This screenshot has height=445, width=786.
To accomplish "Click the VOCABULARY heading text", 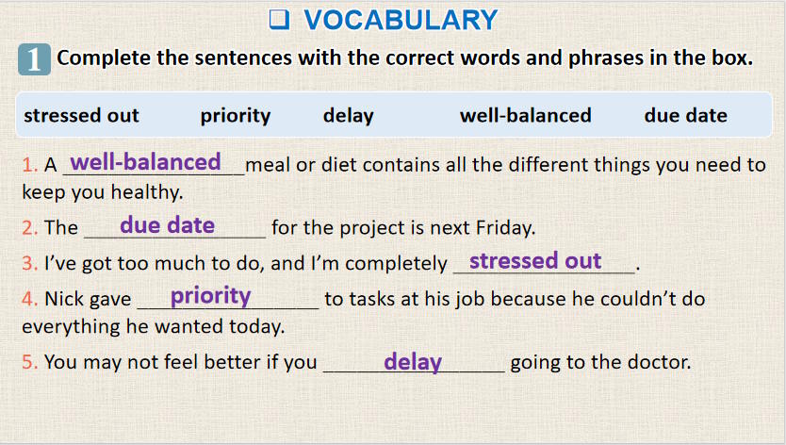I will click(x=401, y=20).
